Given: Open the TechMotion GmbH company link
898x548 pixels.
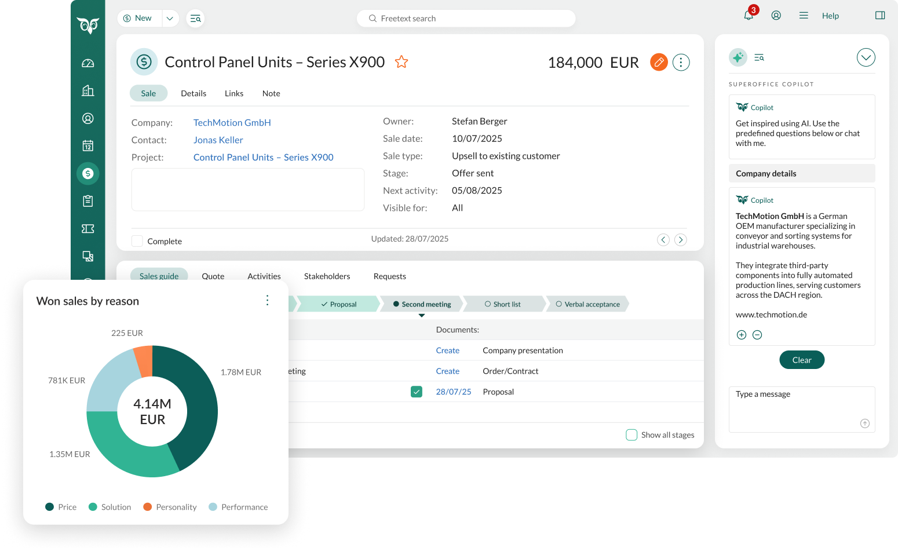Looking at the screenshot, I should [232, 123].
